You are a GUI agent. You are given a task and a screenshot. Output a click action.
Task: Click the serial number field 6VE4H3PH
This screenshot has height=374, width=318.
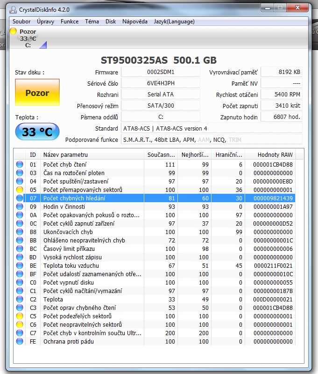[161, 83]
